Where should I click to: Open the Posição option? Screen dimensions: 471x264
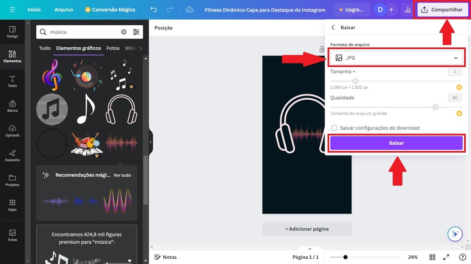[163, 28]
